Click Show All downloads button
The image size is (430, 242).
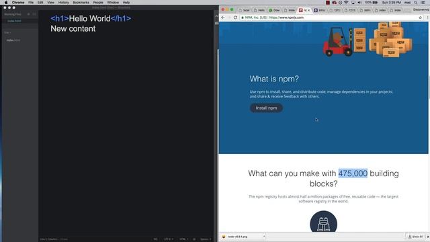click(415, 237)
